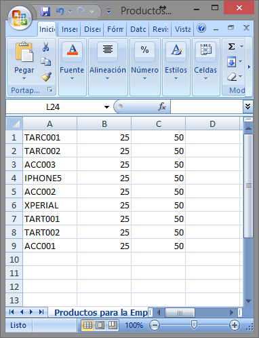This screenshot has width=259, height=338.
Task: Open the Datos ribbon tab
Action: (138, 29)
